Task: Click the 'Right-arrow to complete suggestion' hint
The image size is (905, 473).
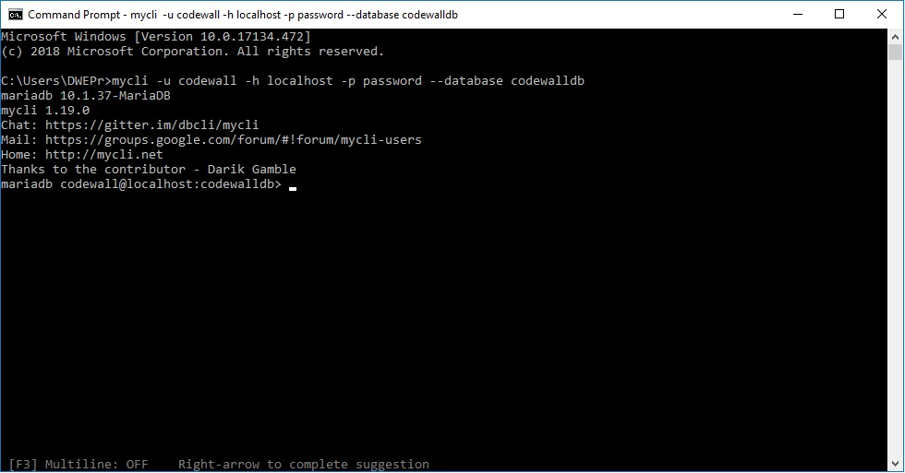Action: 304,465
